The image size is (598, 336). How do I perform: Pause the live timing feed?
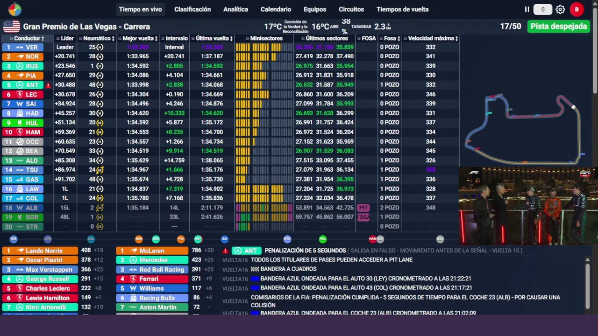(527, 9)
